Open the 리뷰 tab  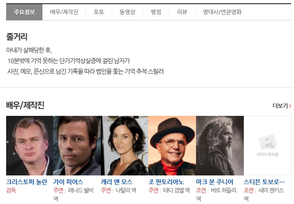coord(182,12)
